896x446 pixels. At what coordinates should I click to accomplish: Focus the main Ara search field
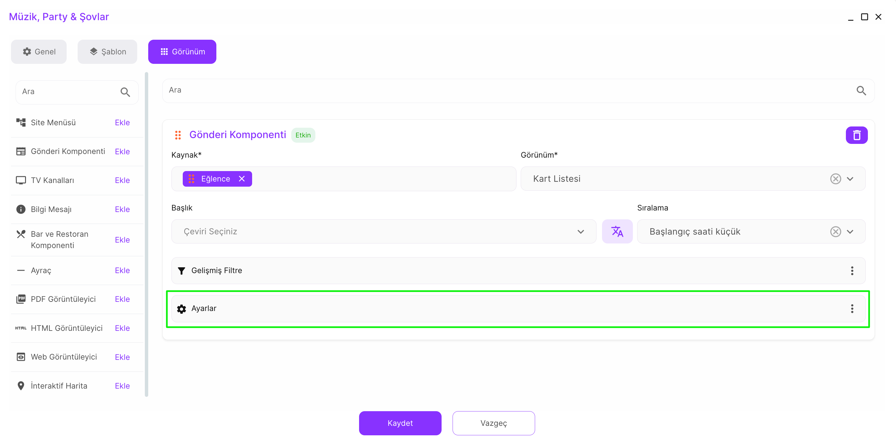487,90
